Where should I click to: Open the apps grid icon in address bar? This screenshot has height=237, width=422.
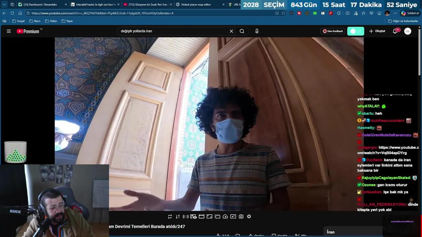[277, 13]
